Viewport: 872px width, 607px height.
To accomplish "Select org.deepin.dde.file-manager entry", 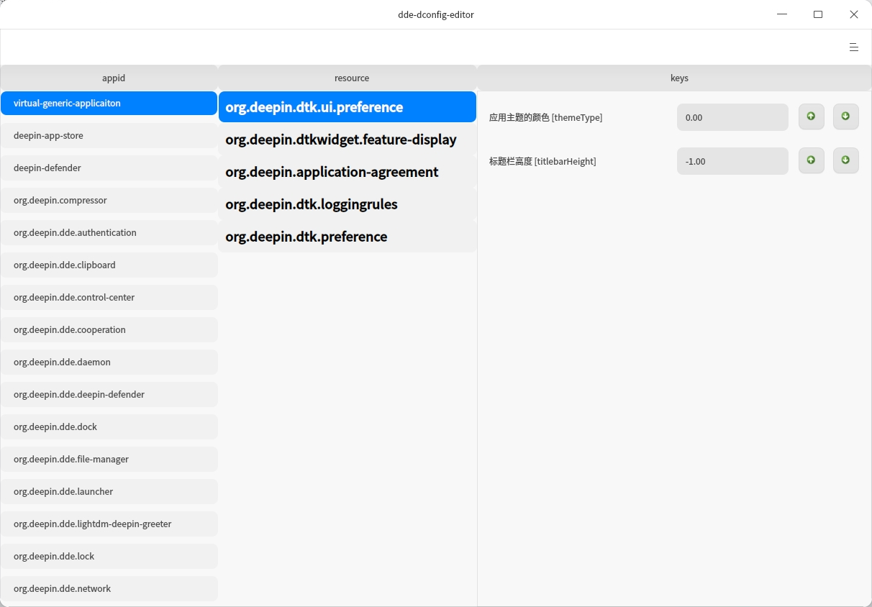I will coord(109,460).
